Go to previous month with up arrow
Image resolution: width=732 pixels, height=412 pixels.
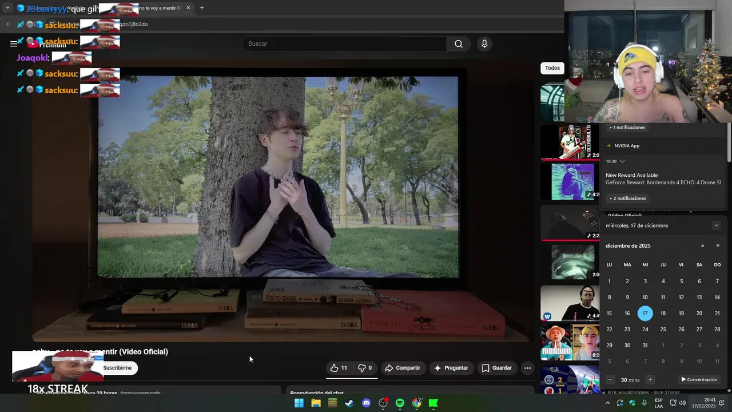pyautogui.click(x=702, y=245)
